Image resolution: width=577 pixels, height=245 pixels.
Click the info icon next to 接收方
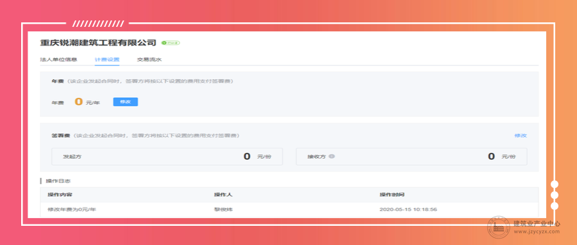[x=331, y=157]
